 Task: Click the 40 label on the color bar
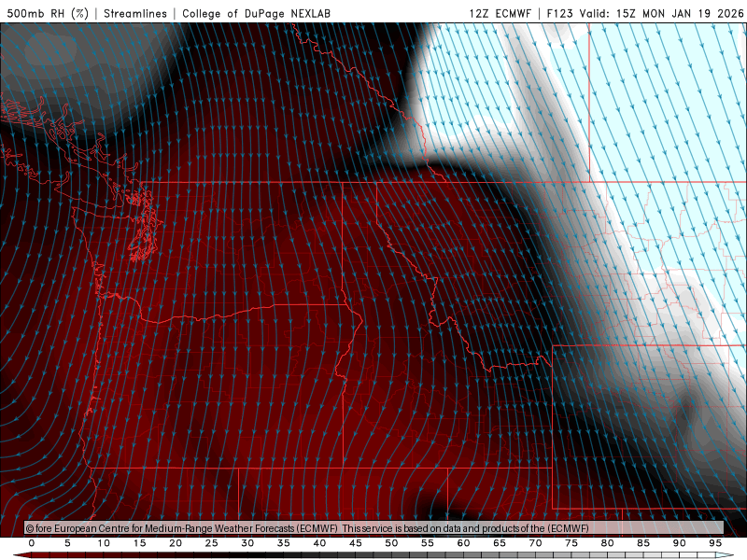coord(319,542)
